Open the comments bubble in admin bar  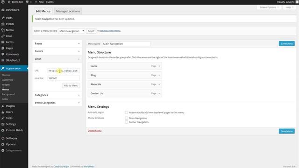click(27, 2)
